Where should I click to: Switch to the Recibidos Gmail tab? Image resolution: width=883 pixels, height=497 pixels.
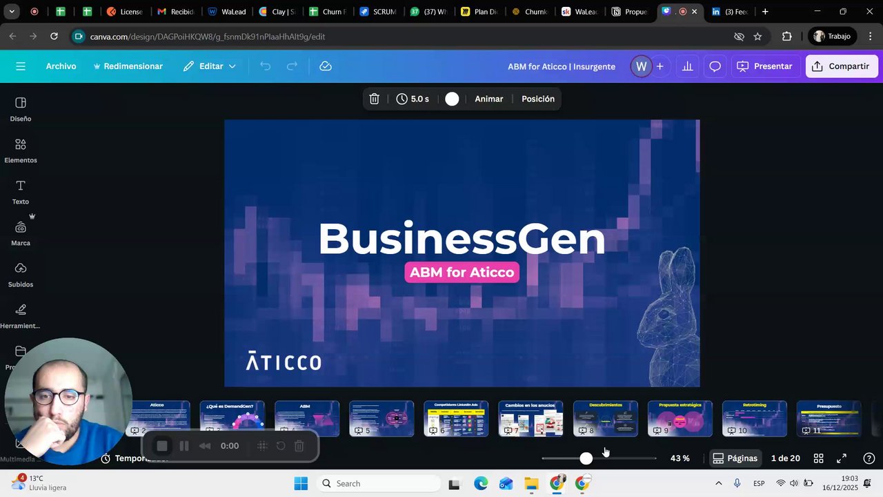click(176, 12)
